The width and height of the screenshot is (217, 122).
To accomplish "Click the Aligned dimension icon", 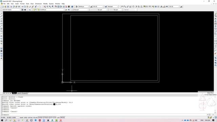I will coord(125,6).
